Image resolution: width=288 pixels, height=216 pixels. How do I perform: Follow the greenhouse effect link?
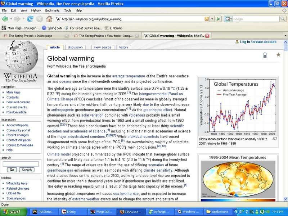[x=158, y=110]
